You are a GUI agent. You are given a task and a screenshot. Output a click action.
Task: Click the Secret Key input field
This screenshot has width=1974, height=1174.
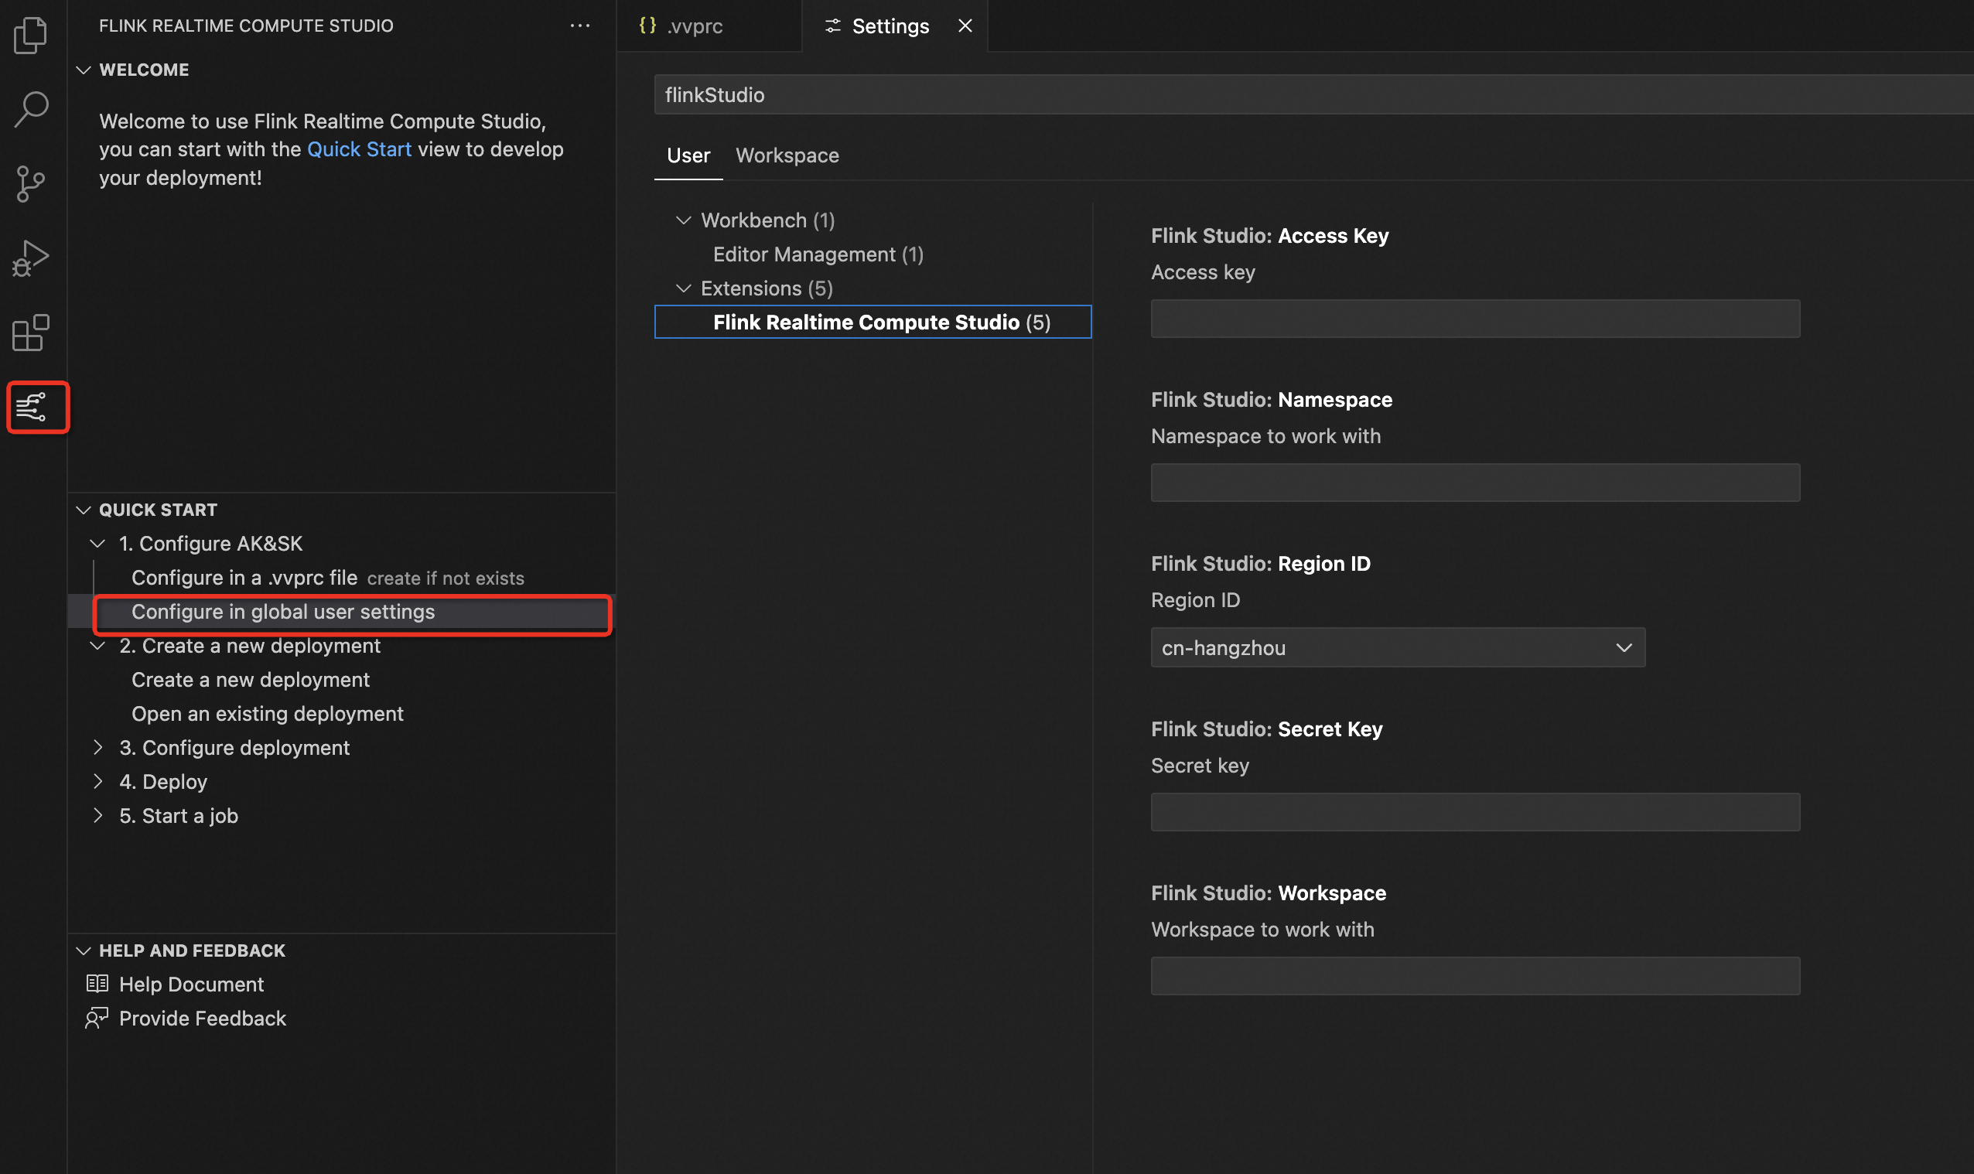[x=1475, y=812]
